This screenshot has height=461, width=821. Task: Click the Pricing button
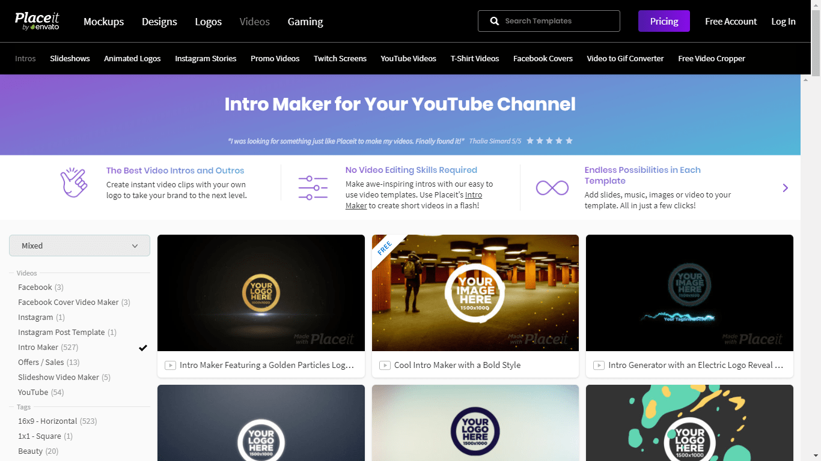click(x=664, y=21)
